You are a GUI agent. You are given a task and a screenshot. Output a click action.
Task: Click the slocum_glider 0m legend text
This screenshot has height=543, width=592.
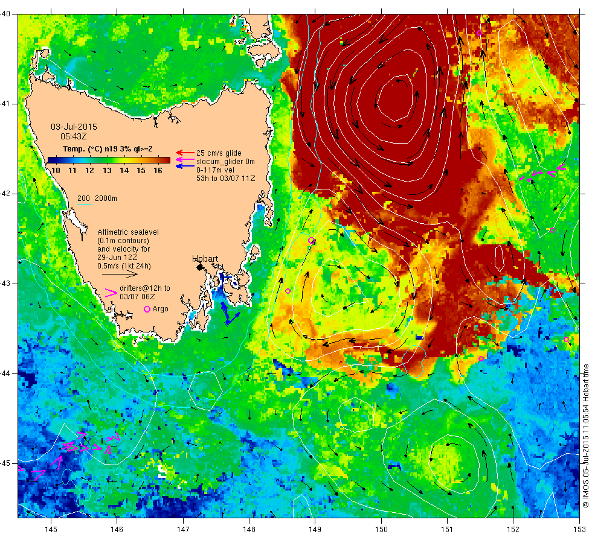(x=225, y=162)
